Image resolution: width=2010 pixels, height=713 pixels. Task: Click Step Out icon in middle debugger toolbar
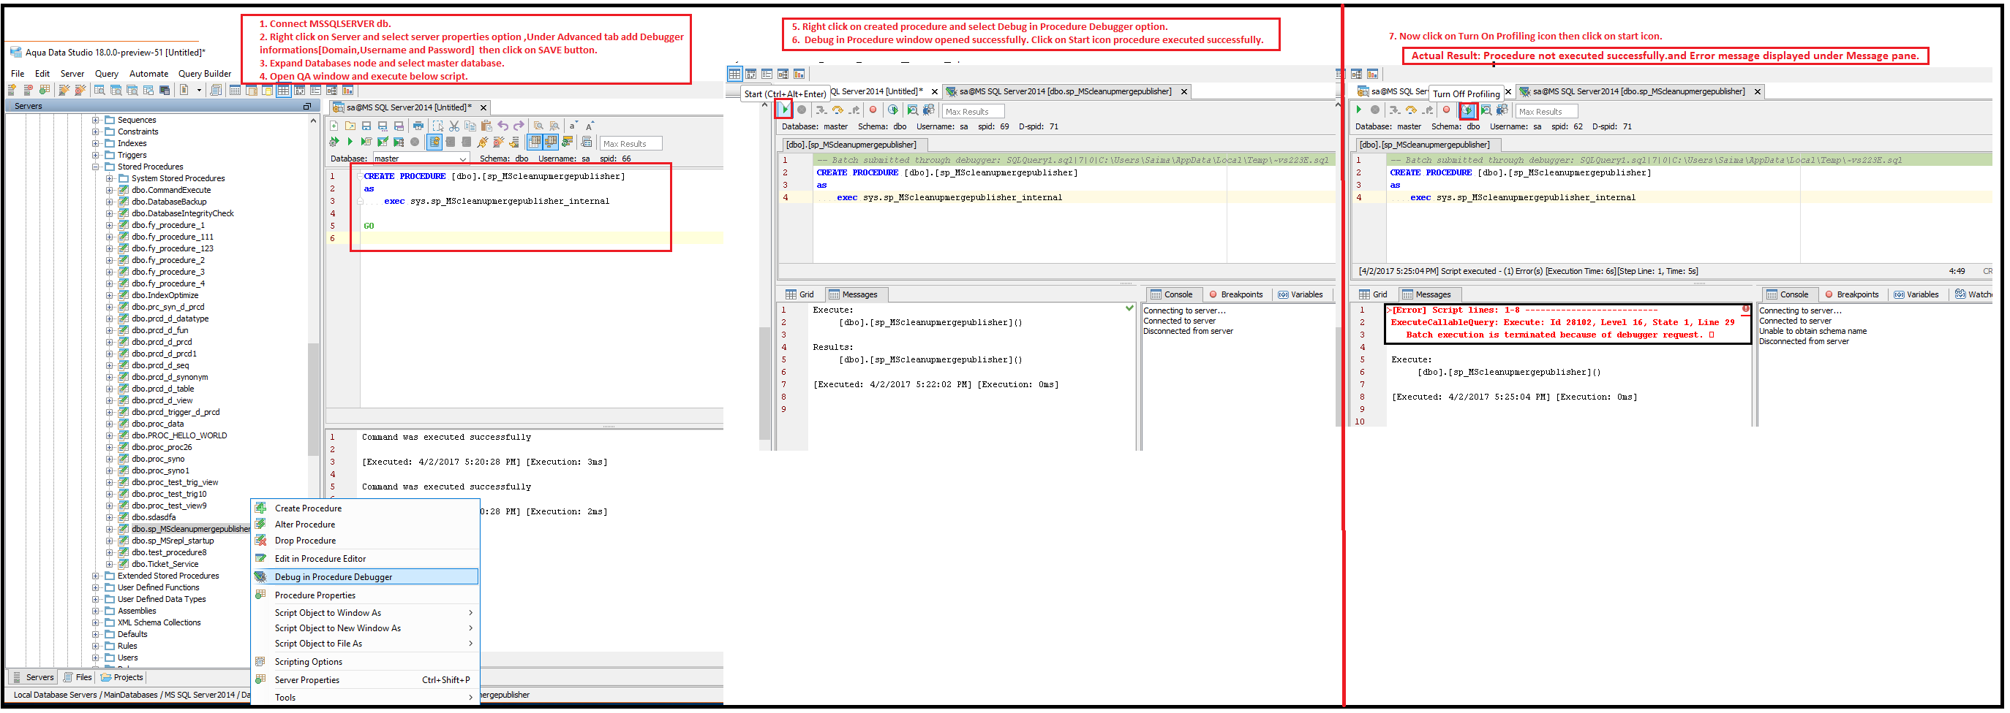[x=854, y=110]
